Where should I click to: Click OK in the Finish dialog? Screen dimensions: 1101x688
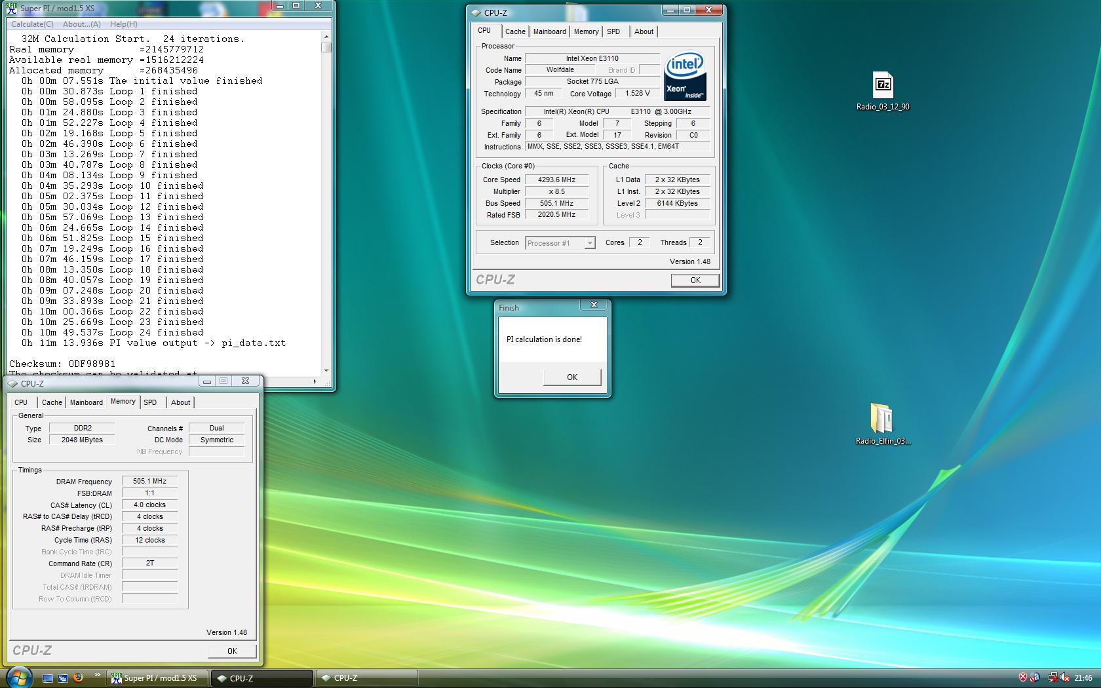(x=572, y=377)
